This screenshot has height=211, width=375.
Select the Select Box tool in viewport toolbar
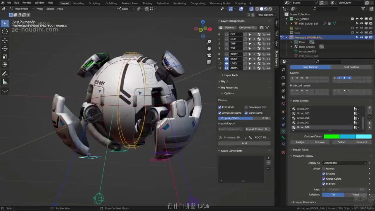click(x=5, y=23)
